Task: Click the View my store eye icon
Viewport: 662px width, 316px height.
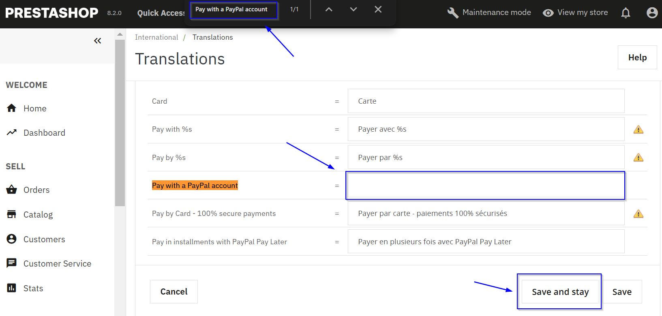Action: pos(548,13)
